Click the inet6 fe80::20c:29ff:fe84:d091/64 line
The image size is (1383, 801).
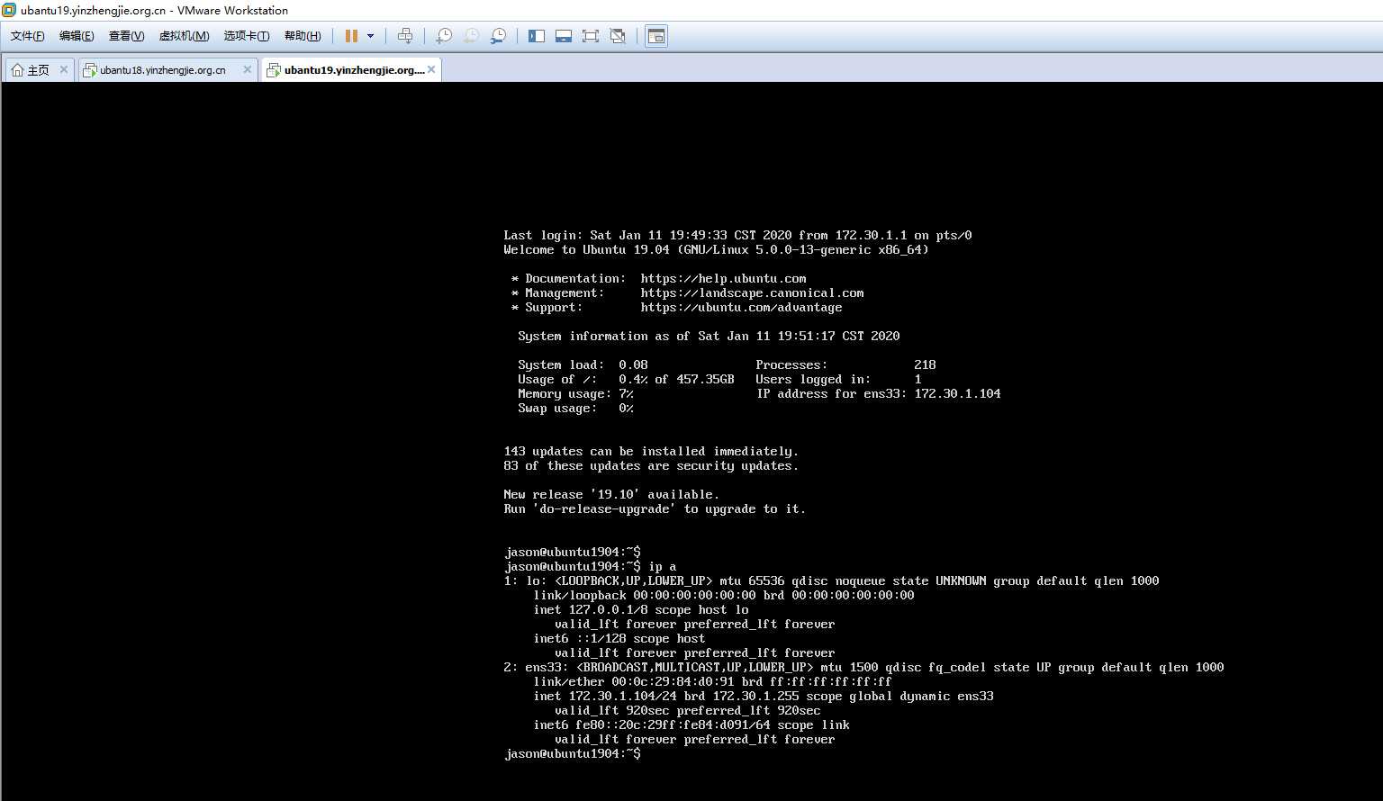coord(691,725)
